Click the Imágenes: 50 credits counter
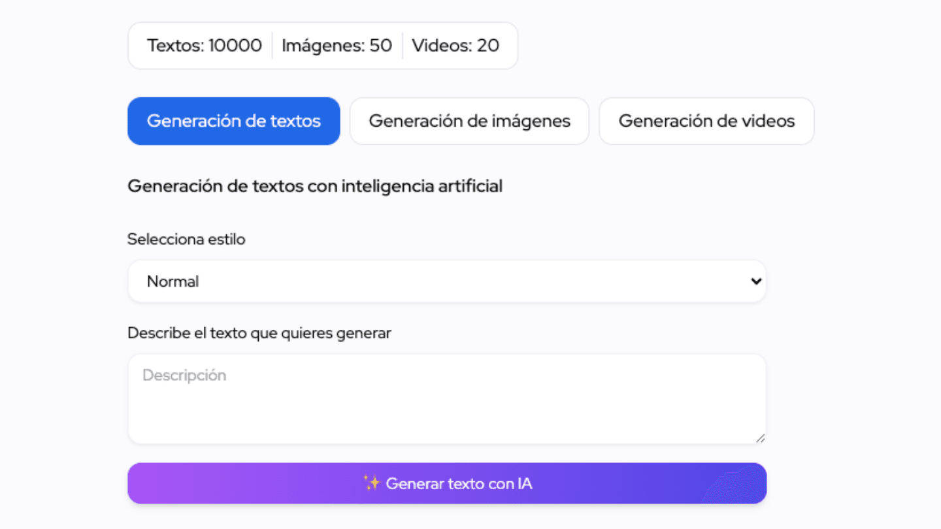The image size is (941, 529). pyautogui.click(x=337, y=45)
